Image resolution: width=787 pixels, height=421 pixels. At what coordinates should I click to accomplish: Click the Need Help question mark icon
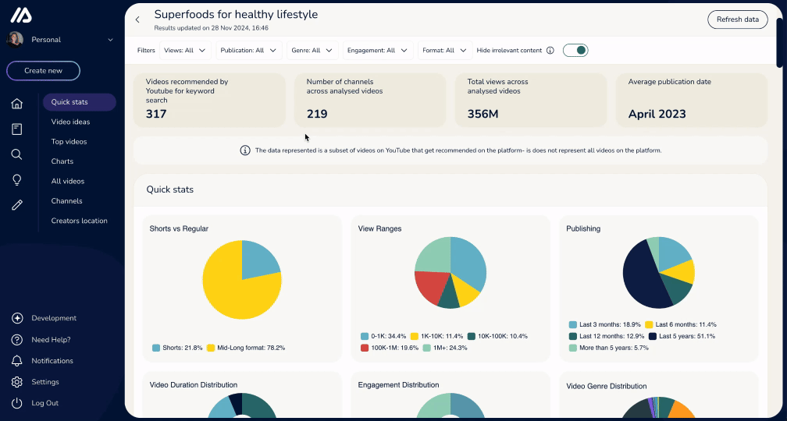click(x=17, y=340)
